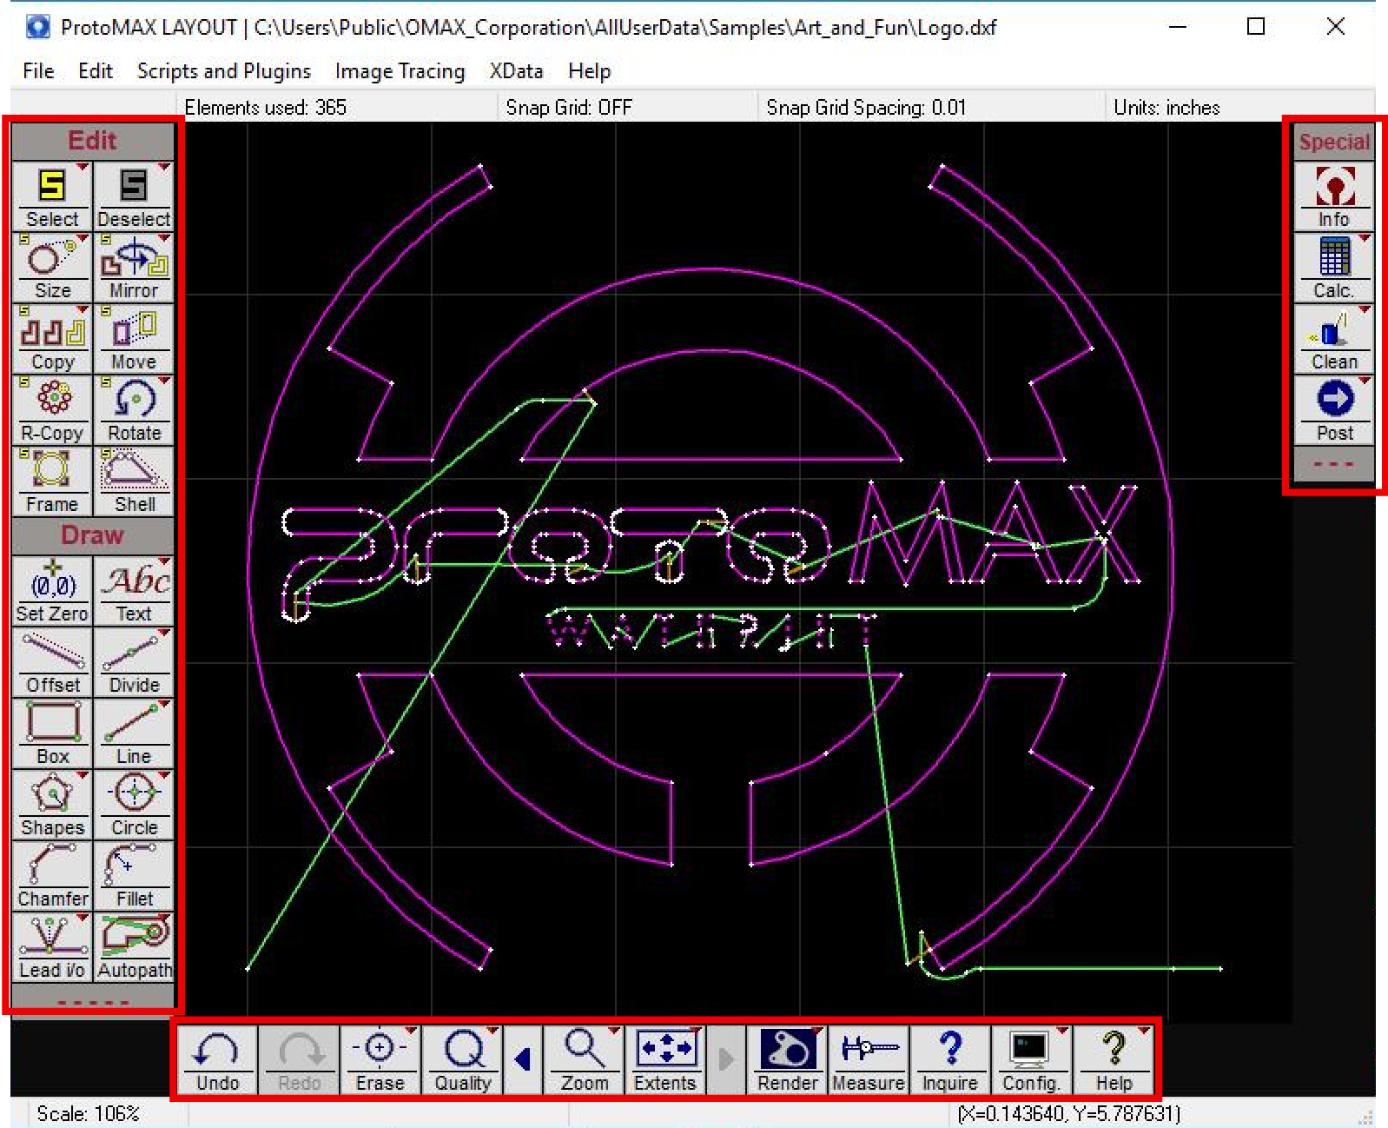Toggle Units inches status field

pos(1167,108)
